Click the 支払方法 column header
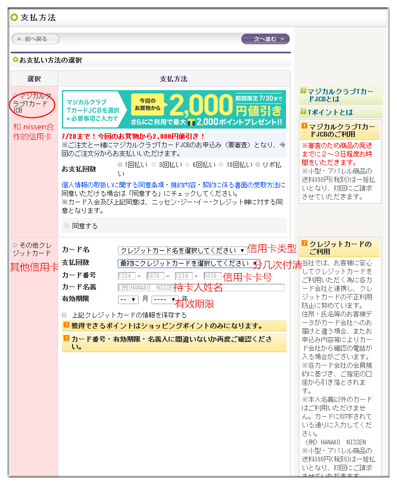The image size is (397, 485). (x=174, y=79)
